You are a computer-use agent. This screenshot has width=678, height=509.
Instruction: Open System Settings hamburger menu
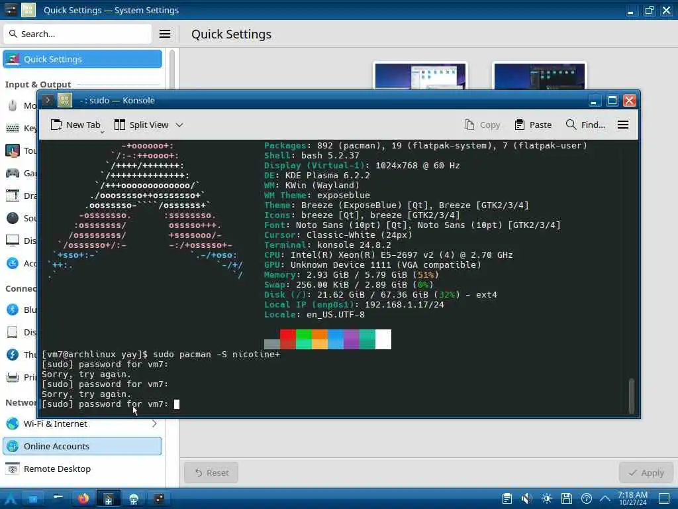165,34
